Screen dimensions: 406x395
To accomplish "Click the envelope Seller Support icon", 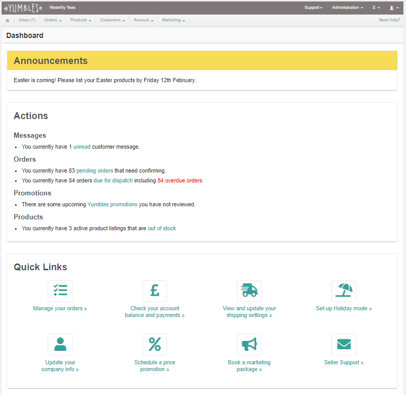I will pyautogui.click(x=344, y=345).
